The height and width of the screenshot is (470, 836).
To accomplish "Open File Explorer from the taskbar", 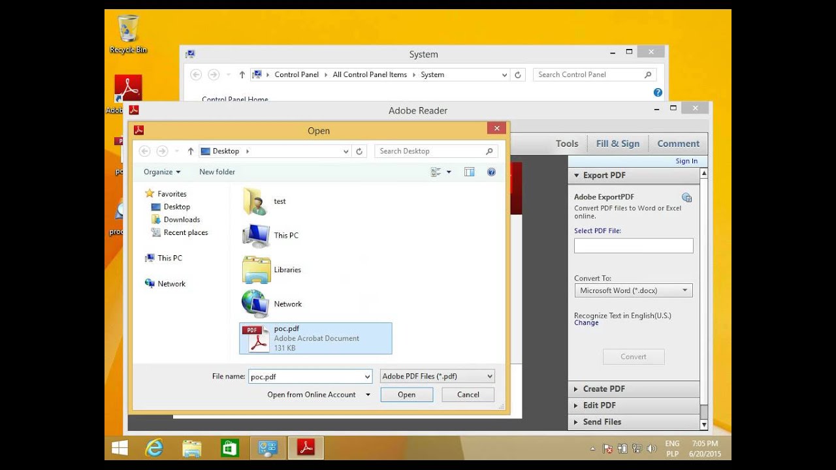I will point(192,448).
